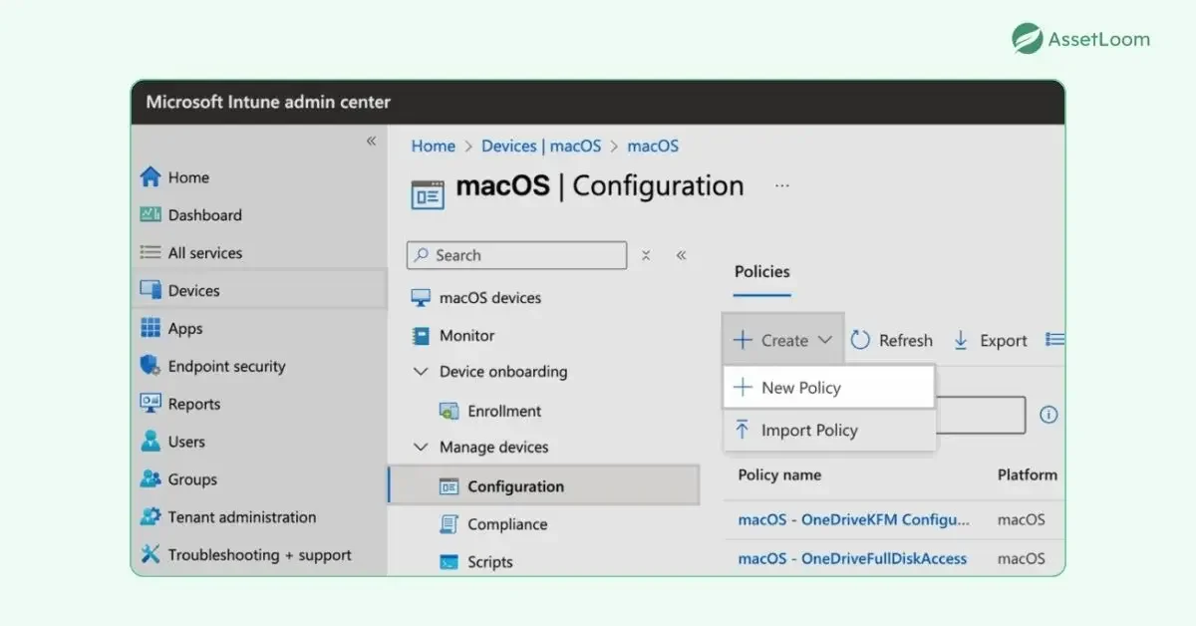Image resolution: width=1196 pixels, height=626 pixels.
Task: Click the Monitor notebook icon
Action: point(421,336)
